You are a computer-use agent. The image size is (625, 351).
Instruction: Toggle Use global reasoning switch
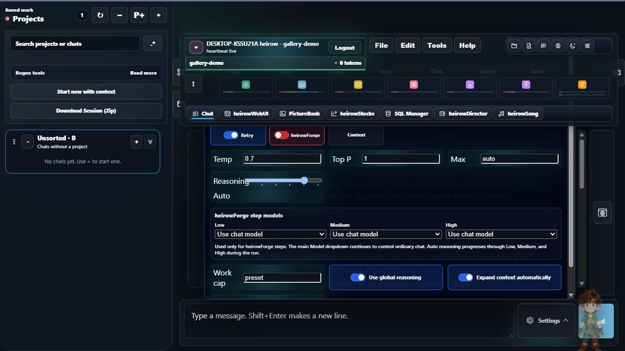pos(358,277)
